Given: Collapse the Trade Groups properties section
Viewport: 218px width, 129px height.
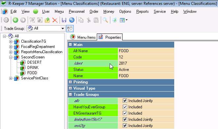Looking at the screenshot, I should 70,94.
